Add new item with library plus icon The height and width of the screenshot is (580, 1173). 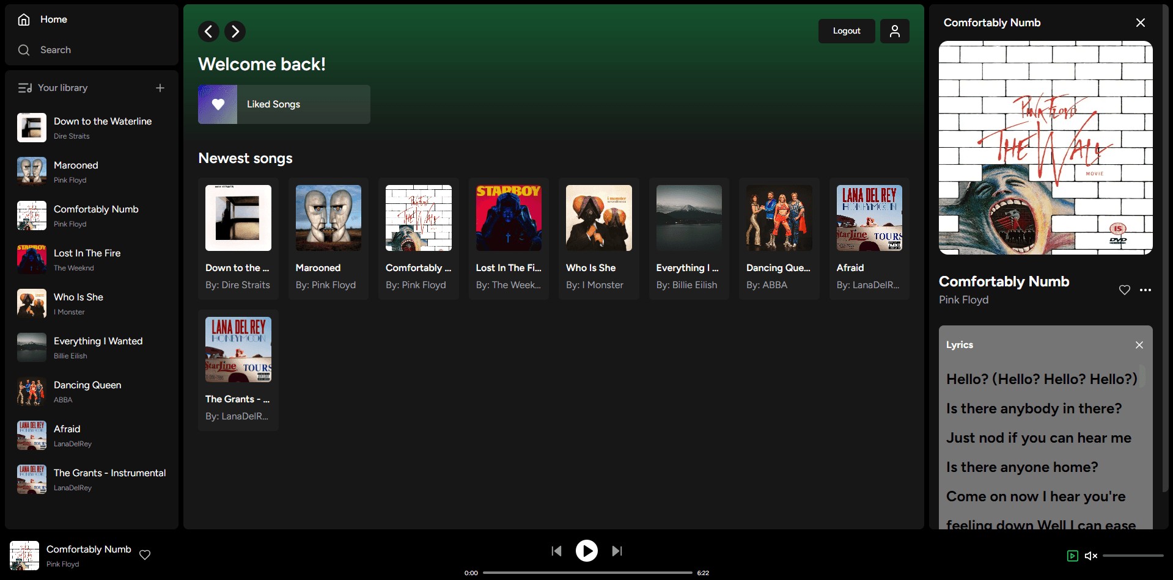(160, 88)
